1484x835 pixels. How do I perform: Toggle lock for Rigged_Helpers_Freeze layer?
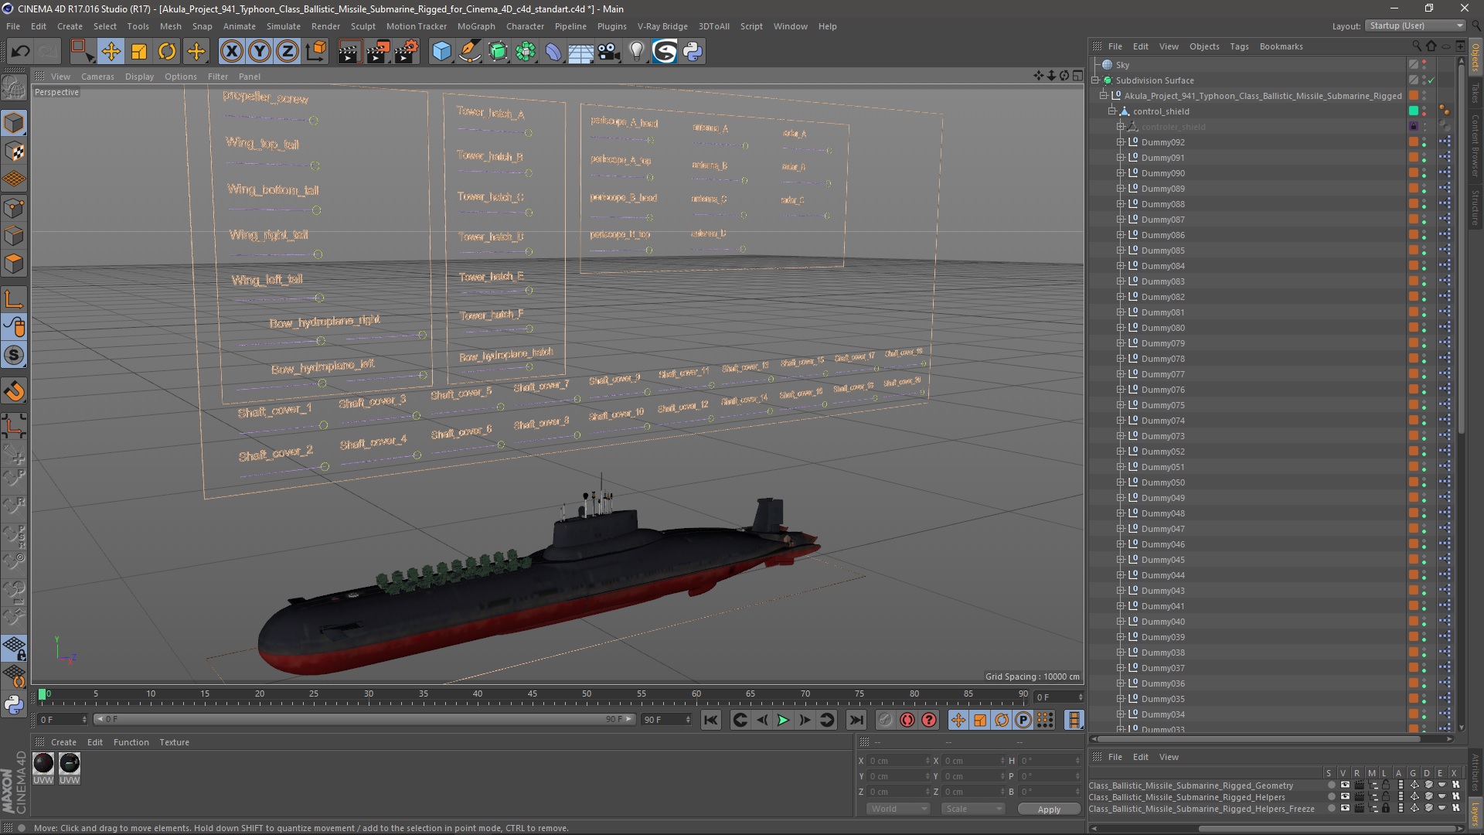tap(1386, 808)
